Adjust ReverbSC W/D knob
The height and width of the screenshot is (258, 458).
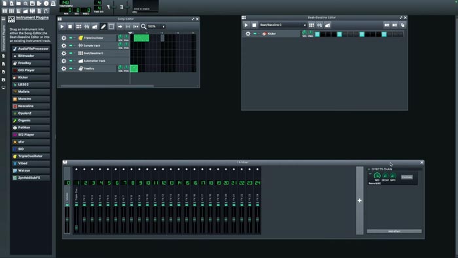pos(377,176)
